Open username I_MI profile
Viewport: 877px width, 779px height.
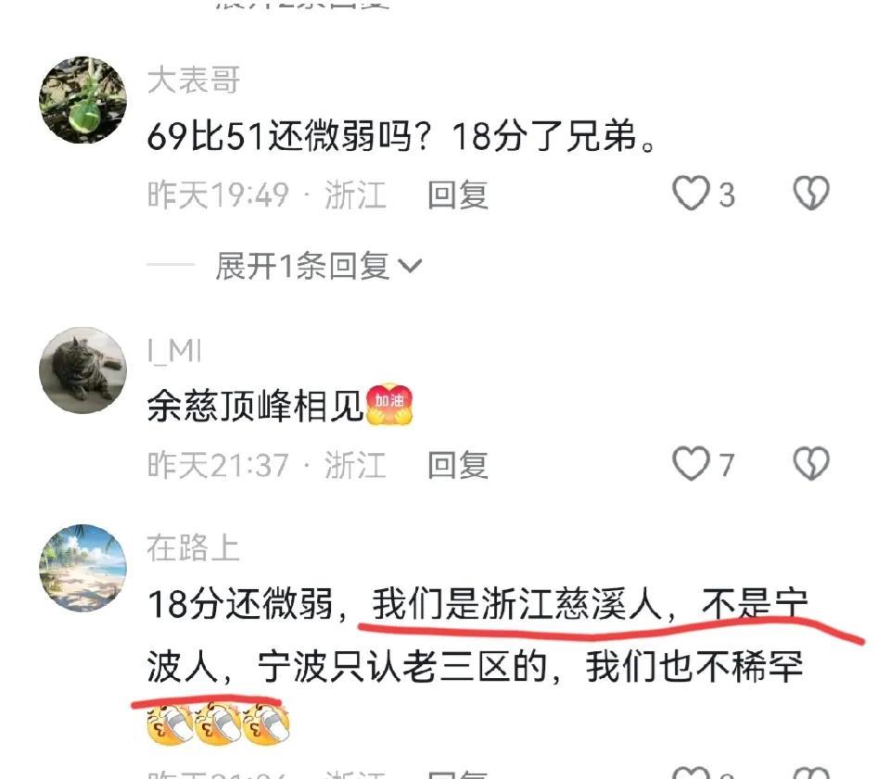coord(174,352)
